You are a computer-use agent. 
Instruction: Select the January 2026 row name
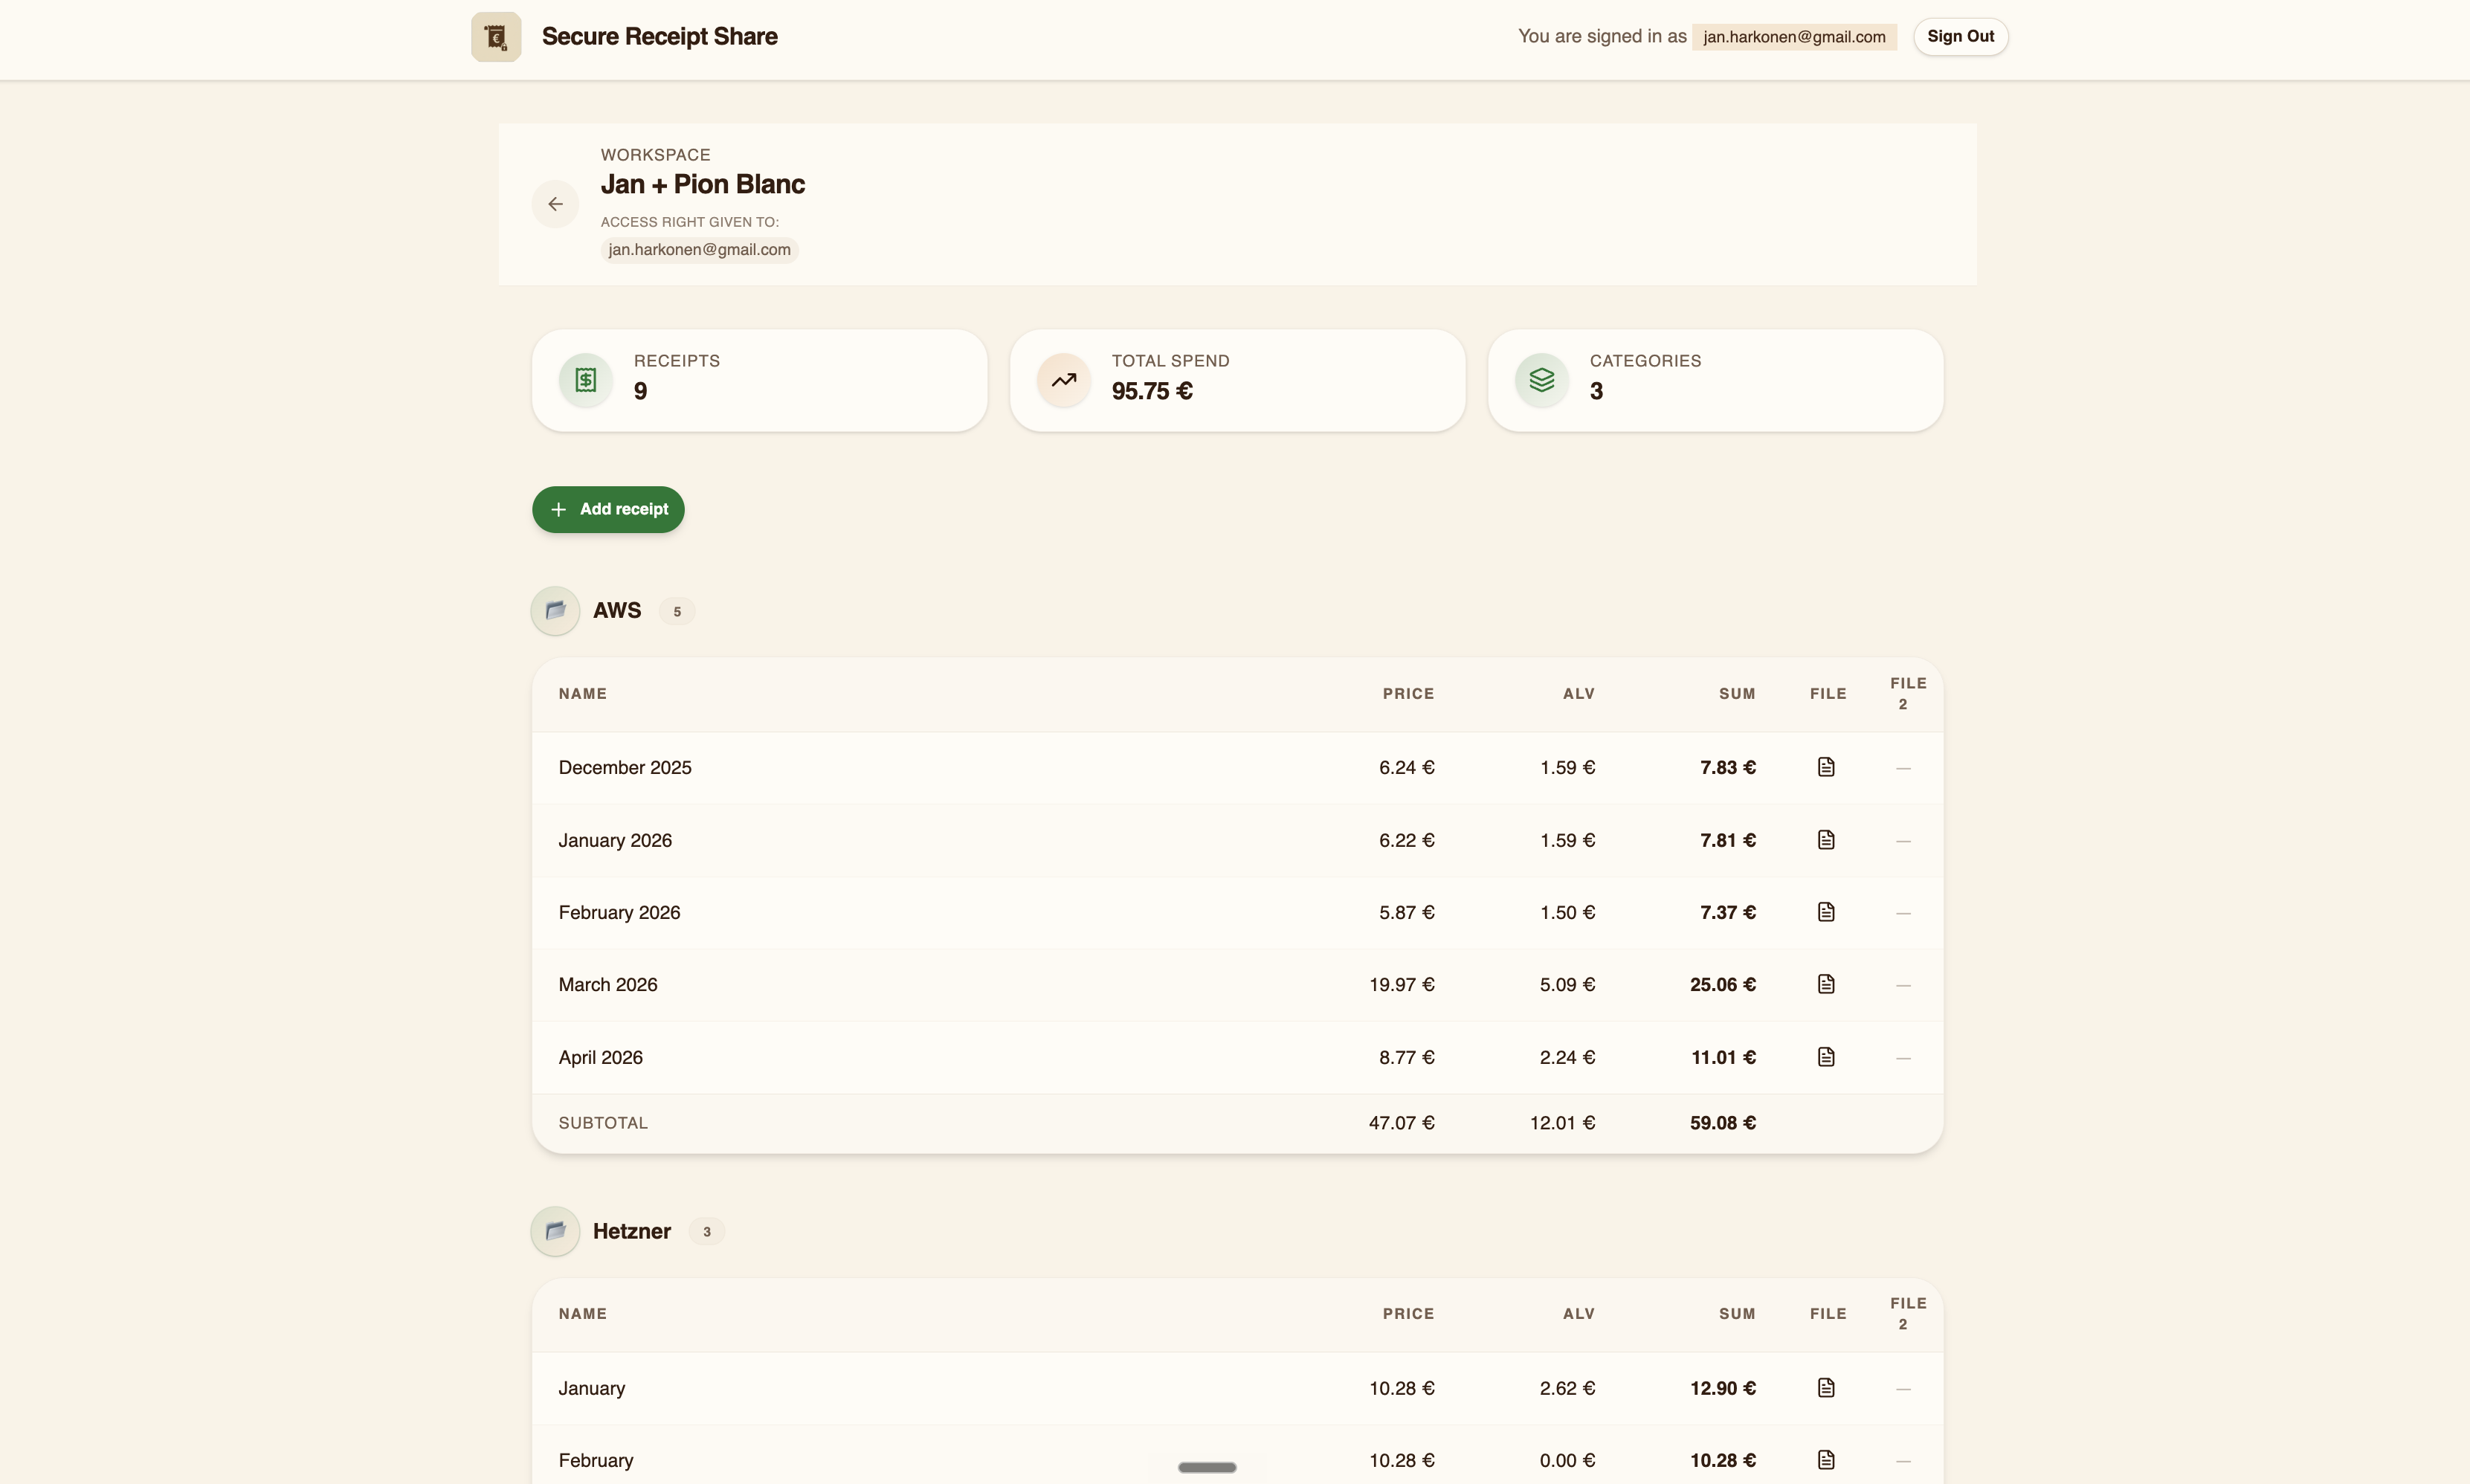(615, 840)
